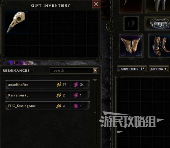This screenshot has width=170, height=148.
Task: Click the gold resonance icon for EHG_KissingAiur
Action: click(x=59, y=106)
